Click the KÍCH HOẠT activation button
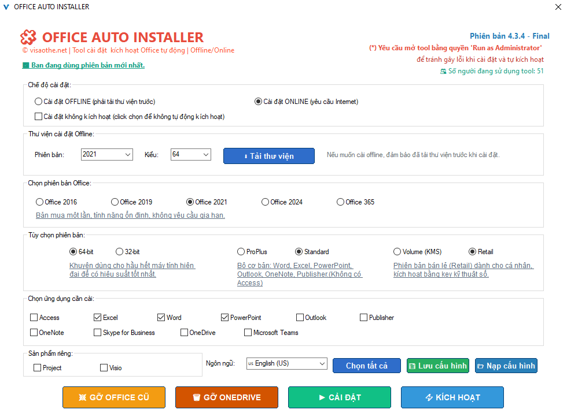Image resolution: width=567 pixels, height=417 pixels. click(x=452, y=397)
